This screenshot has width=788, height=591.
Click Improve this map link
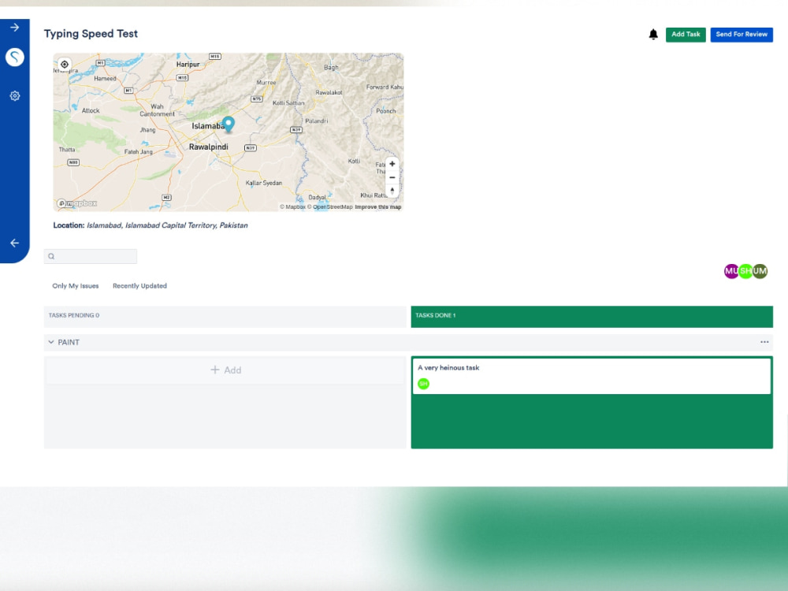click(378, 207)
